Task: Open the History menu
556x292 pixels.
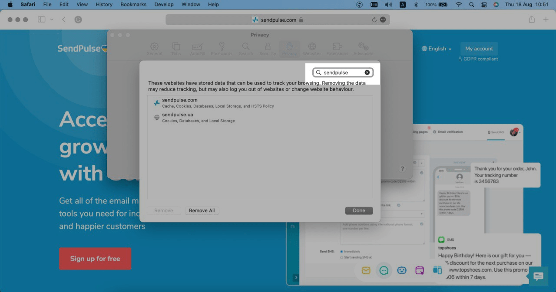Action: pos(104,4)
